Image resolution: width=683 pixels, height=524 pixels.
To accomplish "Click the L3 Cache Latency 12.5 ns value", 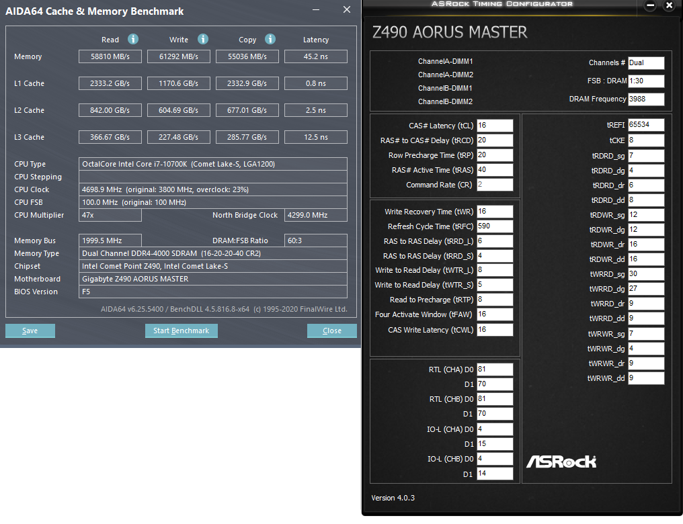I will 316,137.
